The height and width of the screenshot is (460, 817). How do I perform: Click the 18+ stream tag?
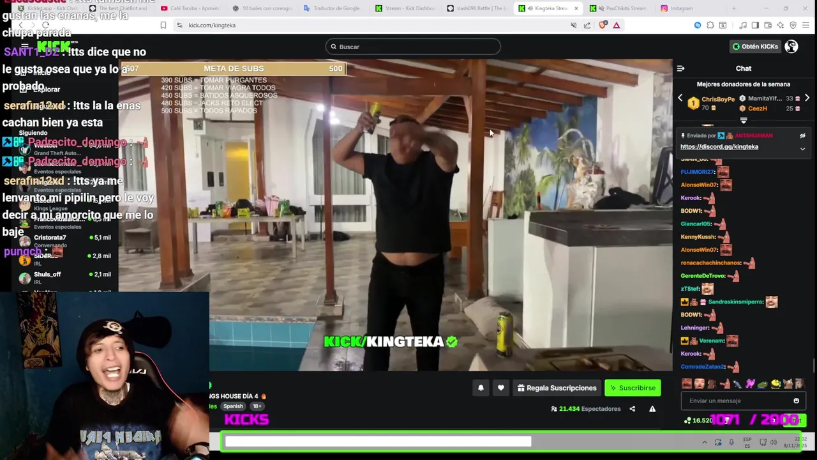click(257, 406)
